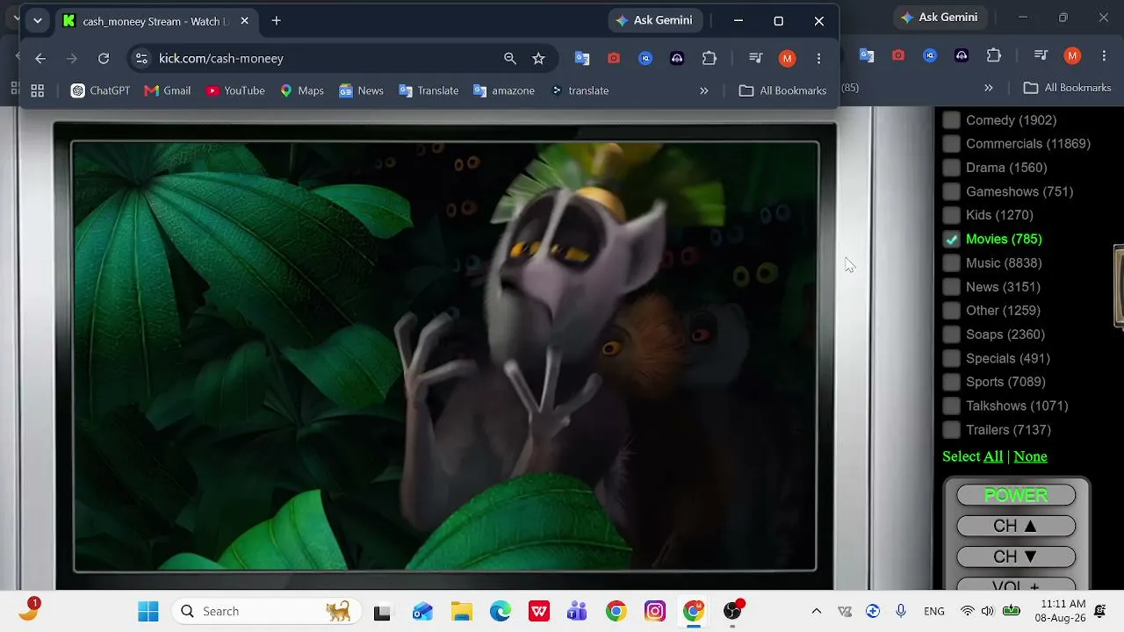Open the Gmail bookmark
This screenshot has height=632, width=1124.
[167, 90]
